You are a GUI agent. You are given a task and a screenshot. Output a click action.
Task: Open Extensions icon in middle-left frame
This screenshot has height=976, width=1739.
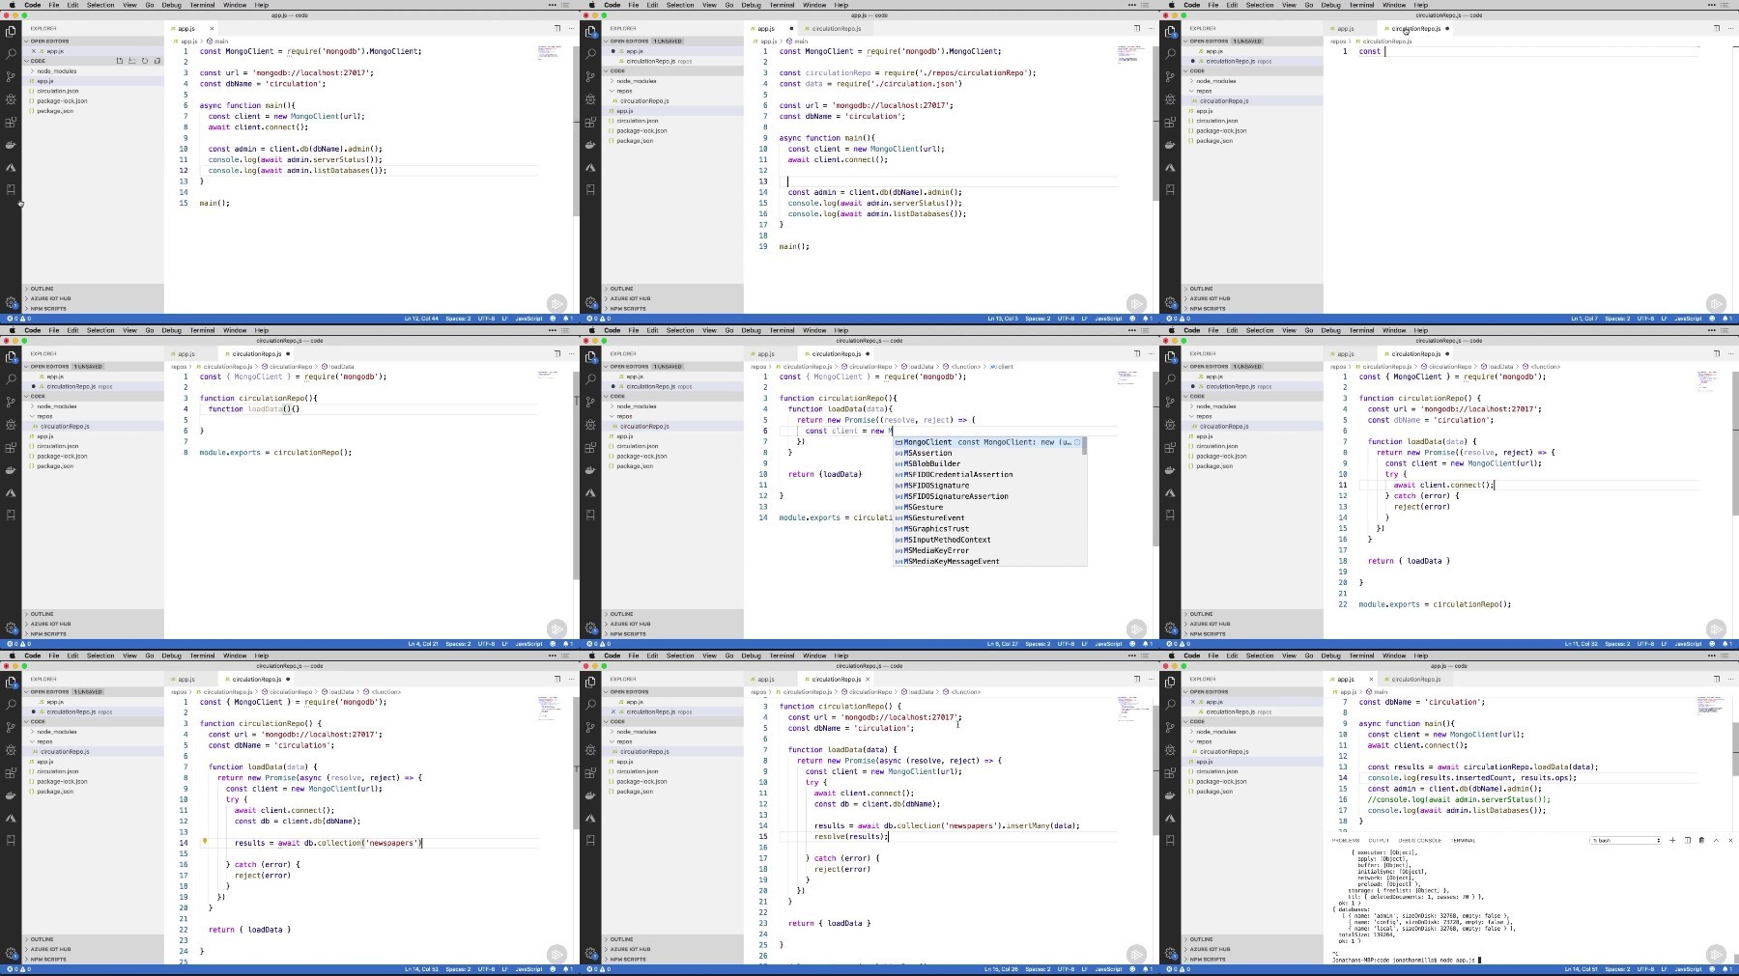click(x=11, y=448)
